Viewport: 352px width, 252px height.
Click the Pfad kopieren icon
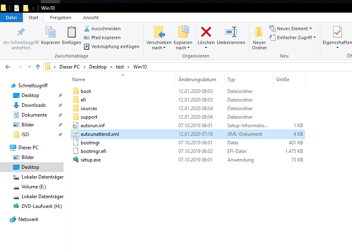coord(87,38)
